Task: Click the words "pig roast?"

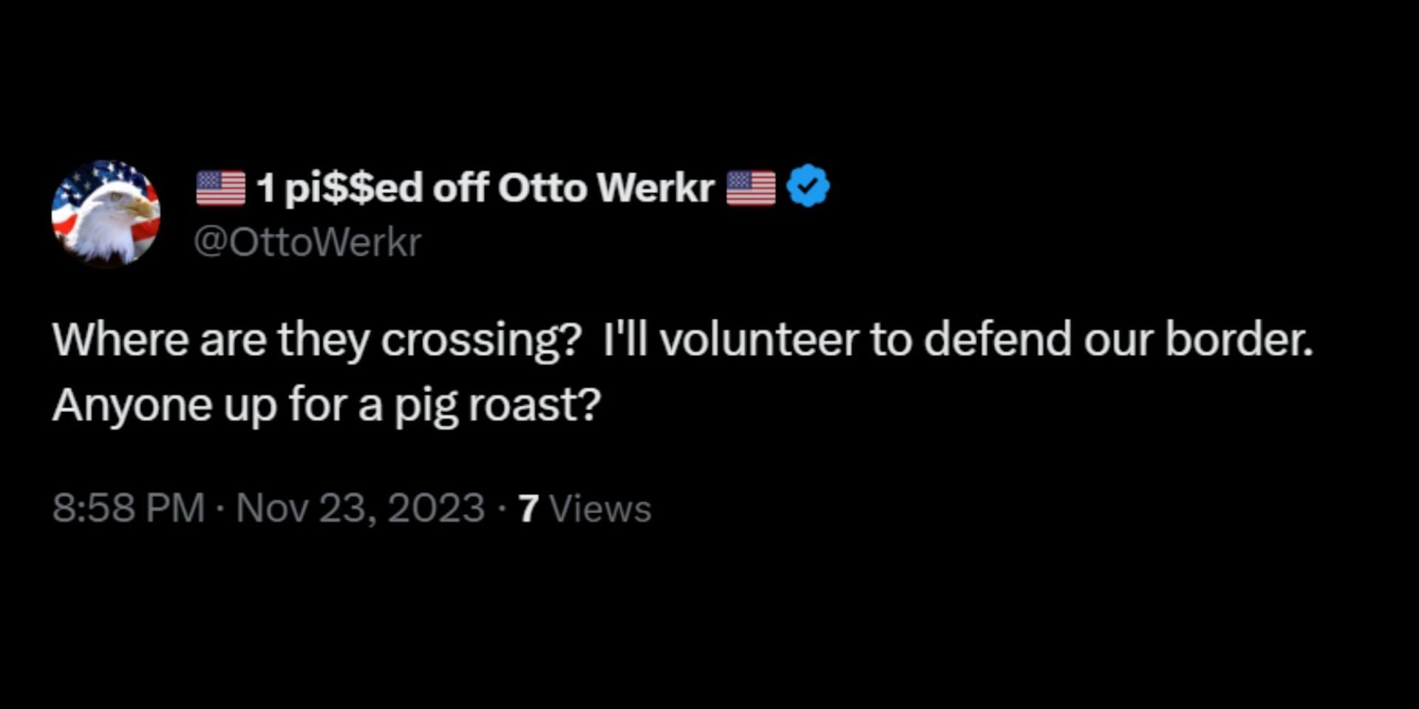Action: click(497, 405)
